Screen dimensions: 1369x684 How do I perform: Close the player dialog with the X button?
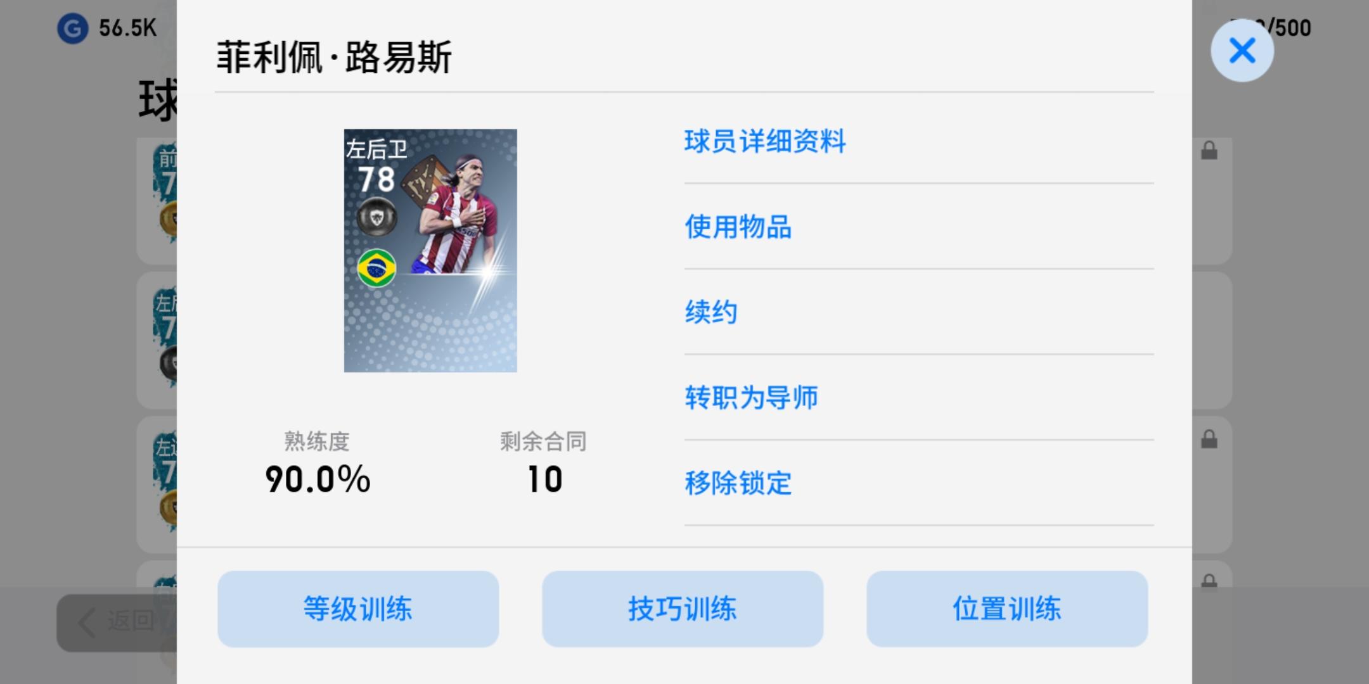coord(1242,51)
